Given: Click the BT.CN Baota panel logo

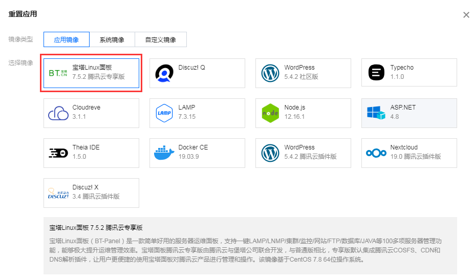Looking at the screenshot, I should coord(58,73).
